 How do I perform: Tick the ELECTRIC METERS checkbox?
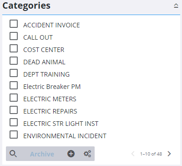(x=14, y=98)
